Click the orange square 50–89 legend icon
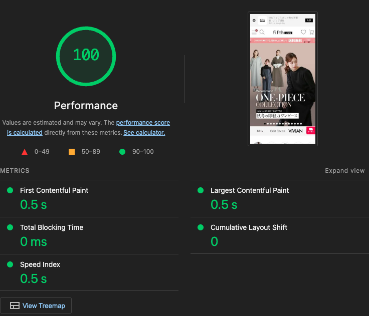 pyautogui.click(x=72, y=152)
